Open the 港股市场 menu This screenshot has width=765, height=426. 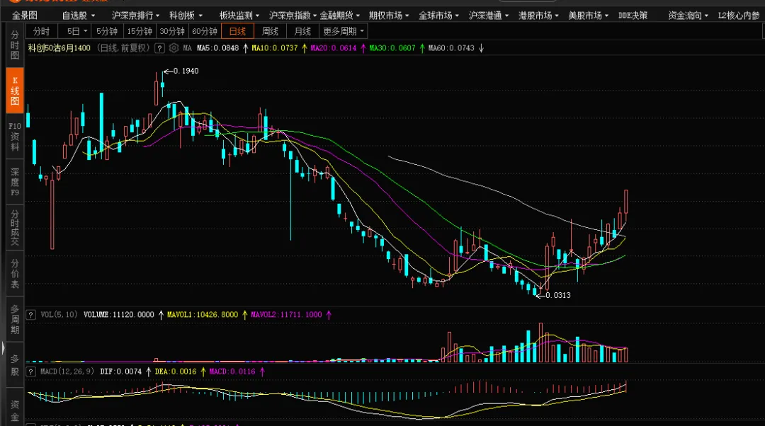[x=538, y=16]
